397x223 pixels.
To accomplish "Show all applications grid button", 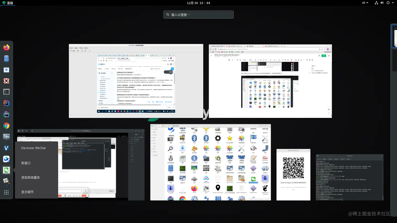I will click(6, 192).
